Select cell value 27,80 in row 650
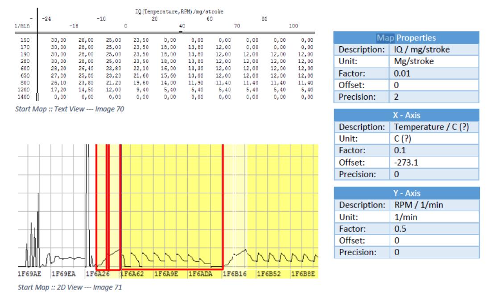 pos(59,75)
